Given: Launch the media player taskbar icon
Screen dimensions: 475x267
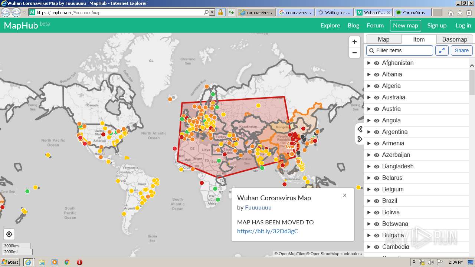Looking at the screenshot, I should 55,262.
